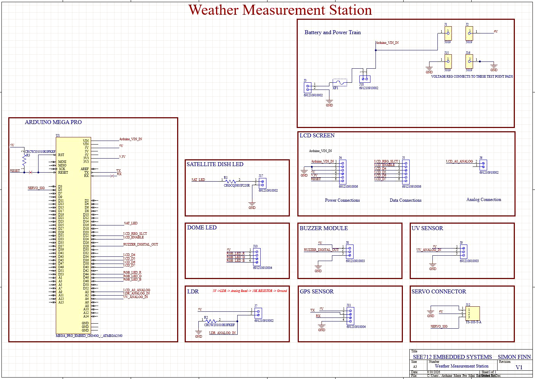Select LCD analog connector J6

(483, 165)
